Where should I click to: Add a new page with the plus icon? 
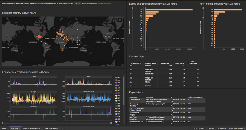[63, 128]
